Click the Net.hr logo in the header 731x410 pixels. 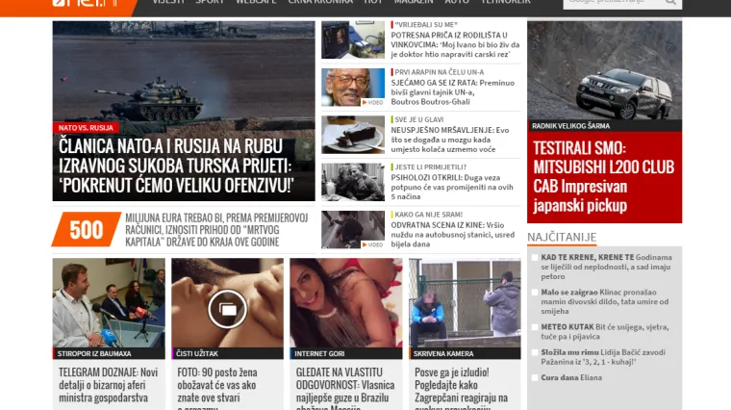click(x=87, y=3)
